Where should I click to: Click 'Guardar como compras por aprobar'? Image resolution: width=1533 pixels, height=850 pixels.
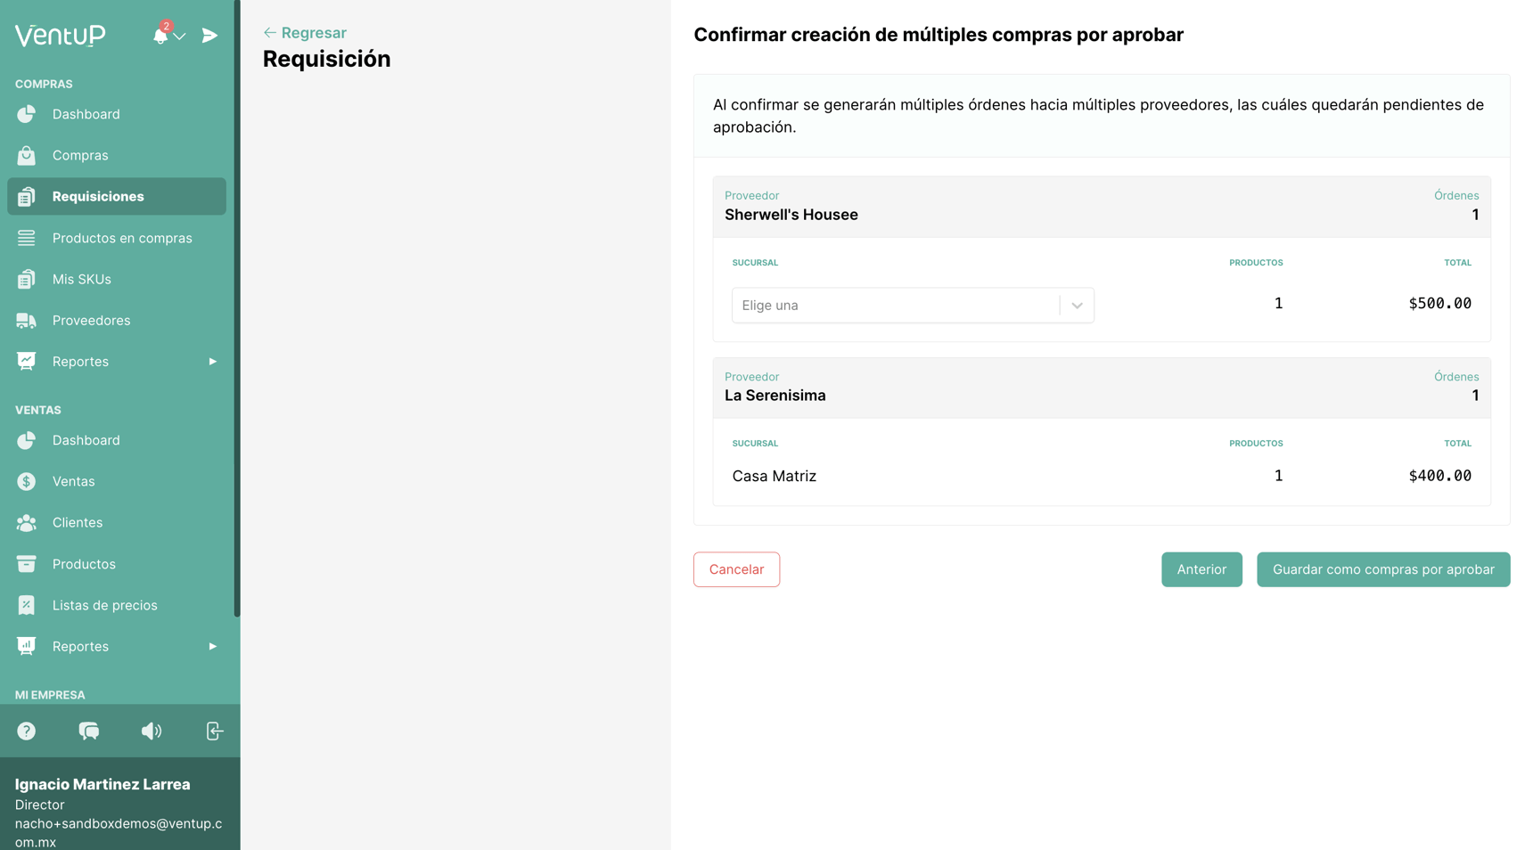point(1382,569)
